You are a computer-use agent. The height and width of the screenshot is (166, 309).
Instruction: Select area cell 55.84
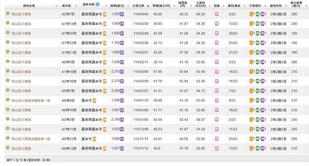[184, 81]
